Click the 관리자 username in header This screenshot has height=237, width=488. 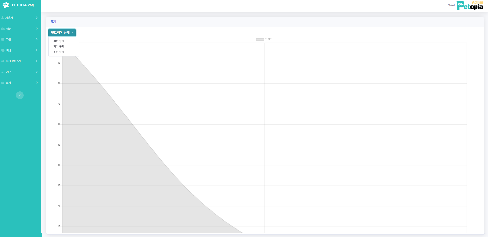(451, 5)
